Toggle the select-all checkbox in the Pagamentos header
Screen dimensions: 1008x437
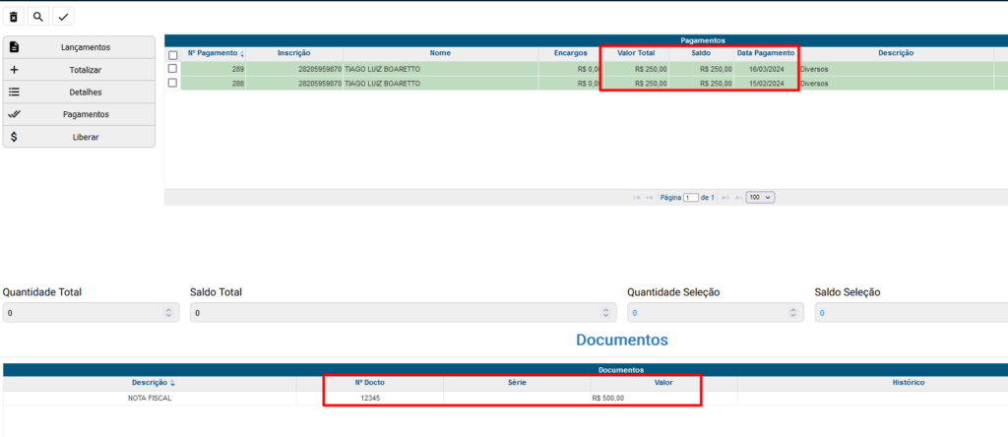pos(172,55)
